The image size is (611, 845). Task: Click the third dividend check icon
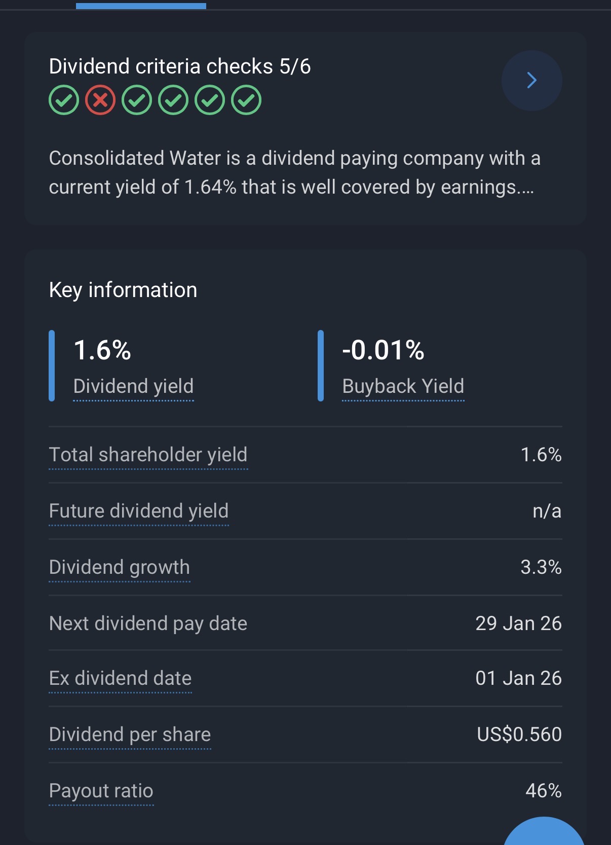coord(137,100)
